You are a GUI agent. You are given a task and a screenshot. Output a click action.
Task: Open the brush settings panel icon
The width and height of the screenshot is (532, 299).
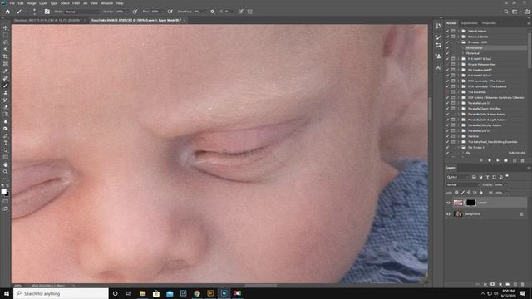tap(47, 12)
